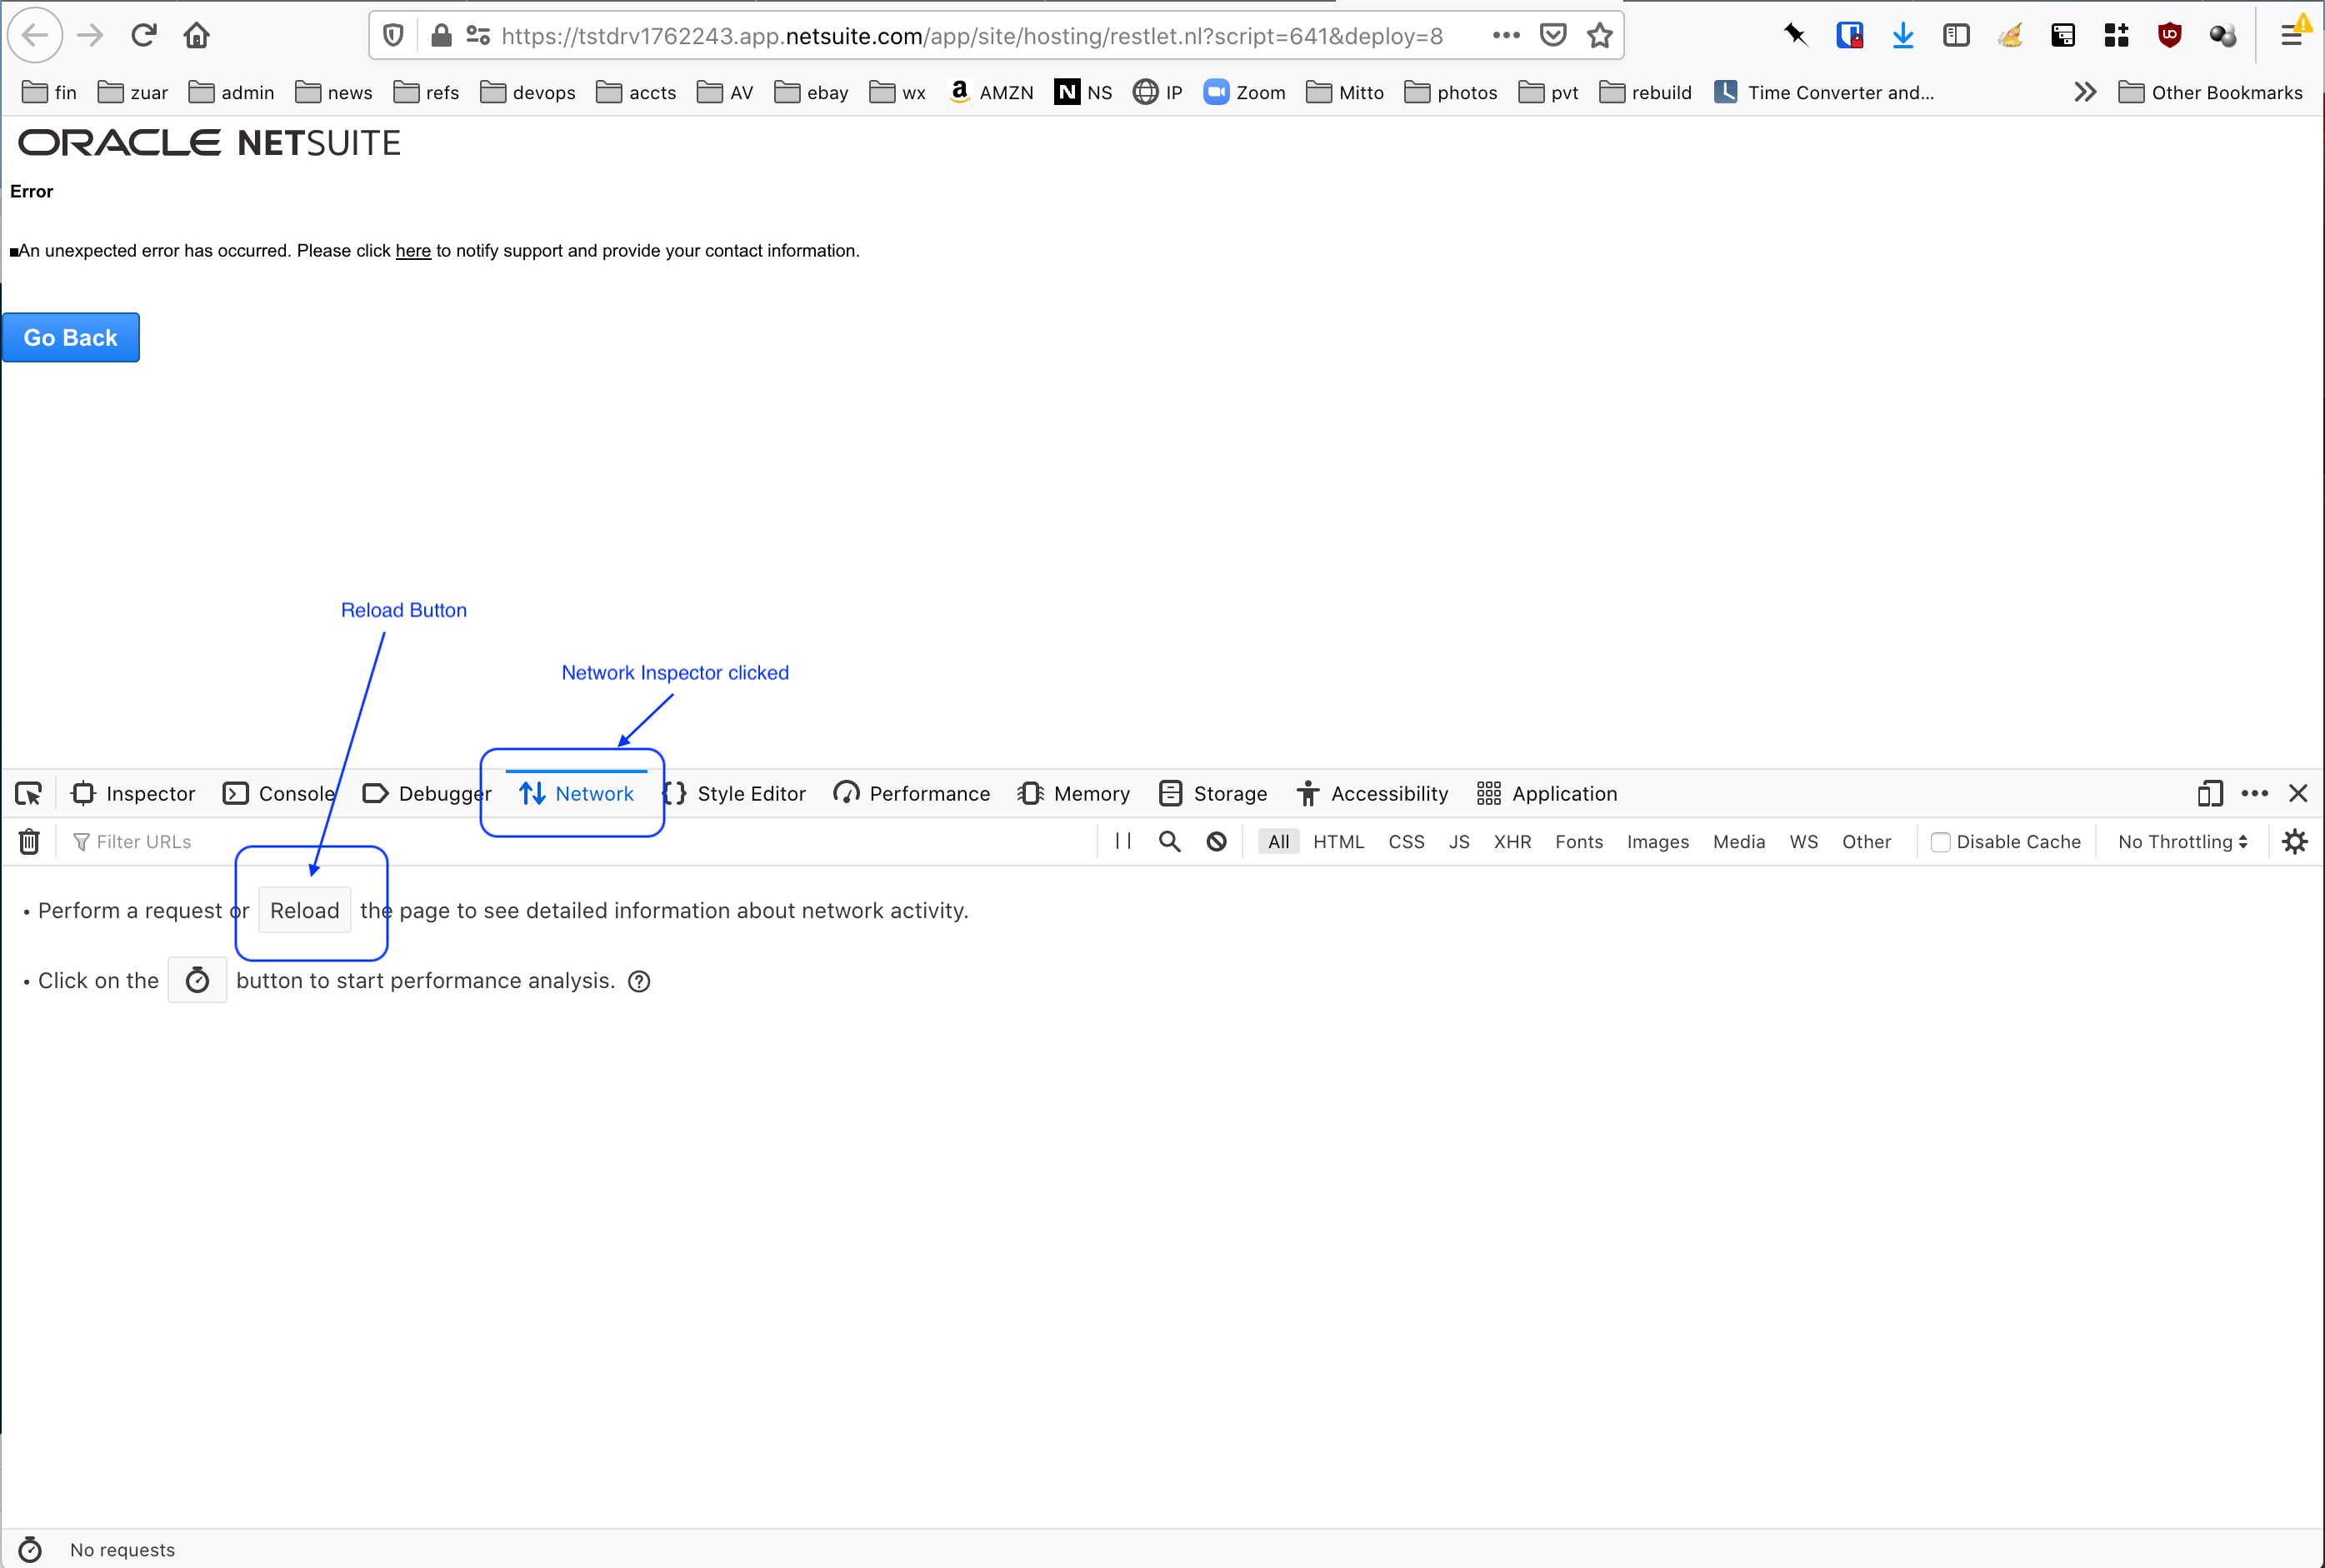Viewport: 2325px width, 1568px height.
Task: Click the browser forward arrow
Action: click(x=90, y=36)
